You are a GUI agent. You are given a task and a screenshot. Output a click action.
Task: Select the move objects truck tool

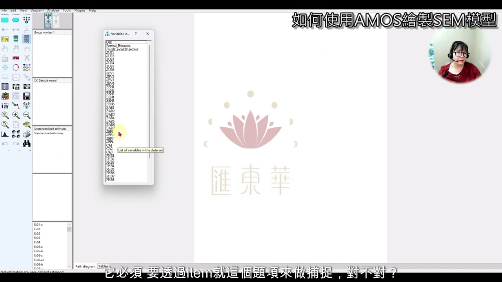(x=16, y=58)
